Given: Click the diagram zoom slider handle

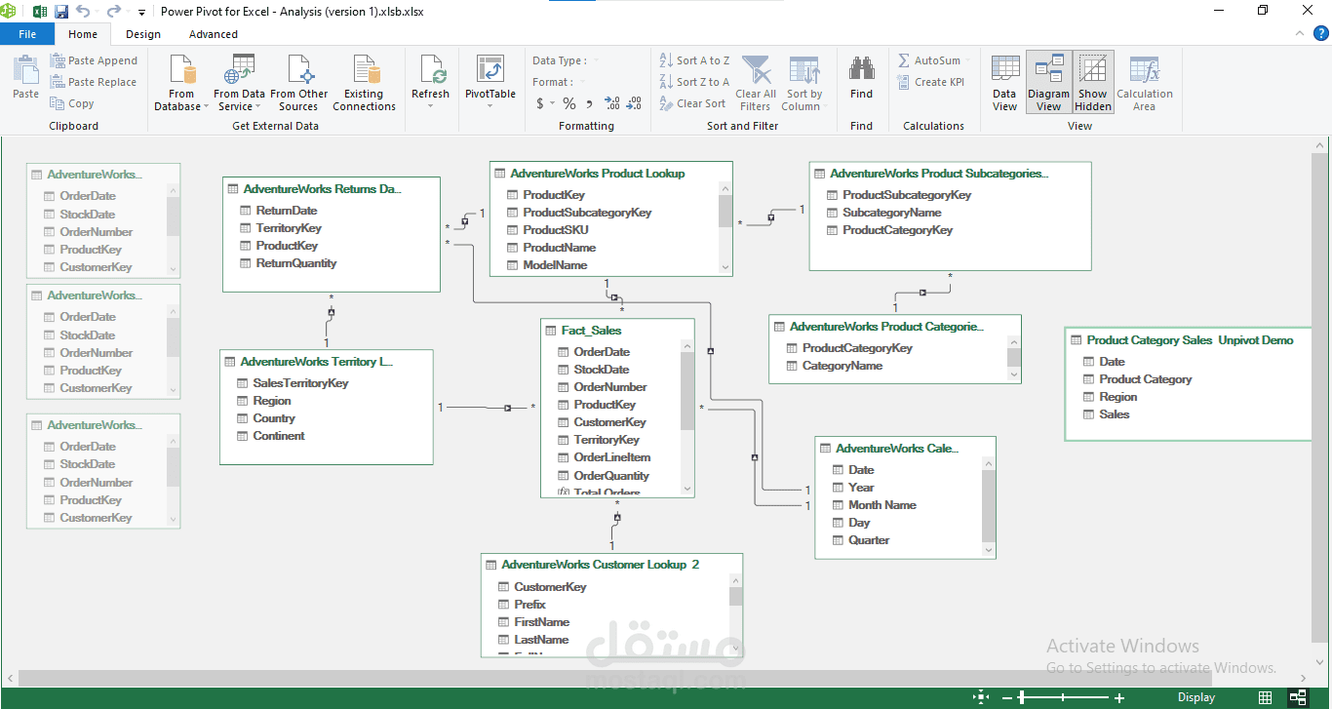Looking at the screenshot, I should [x=1022, y=697].
